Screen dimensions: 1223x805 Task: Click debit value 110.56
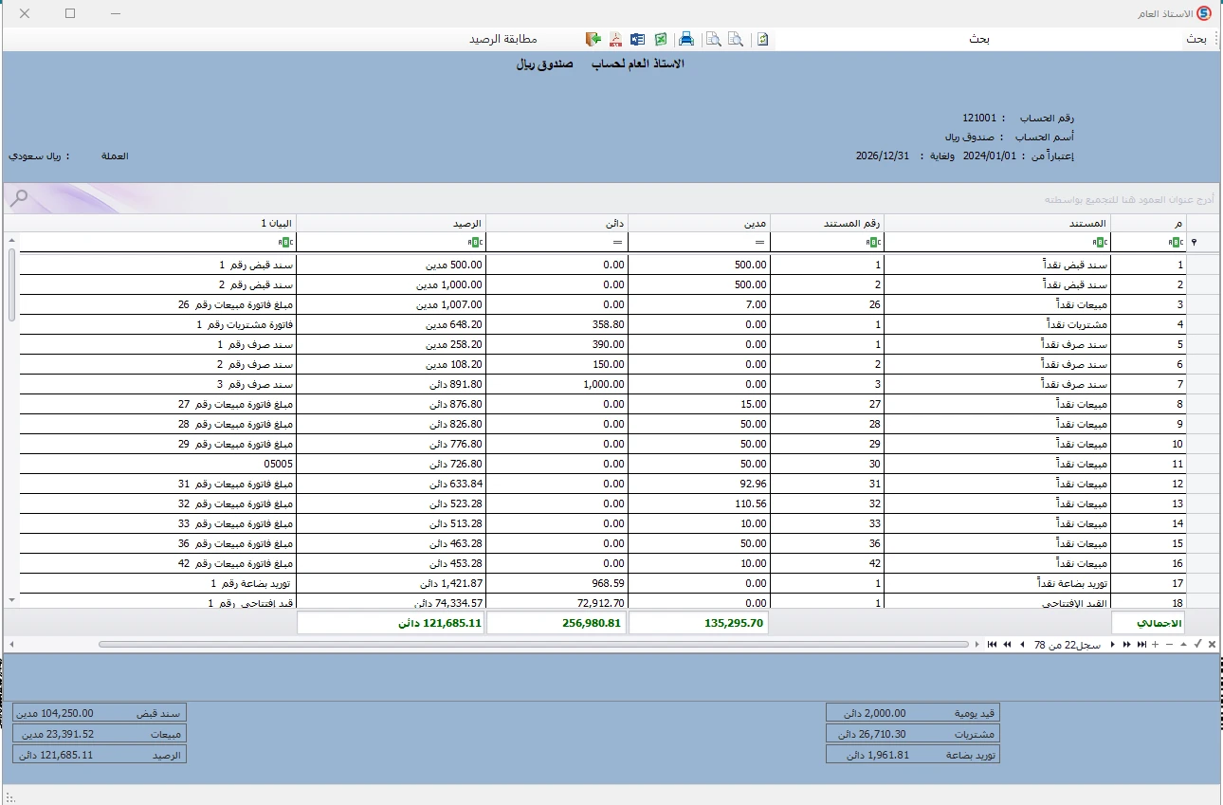(700, 503)
